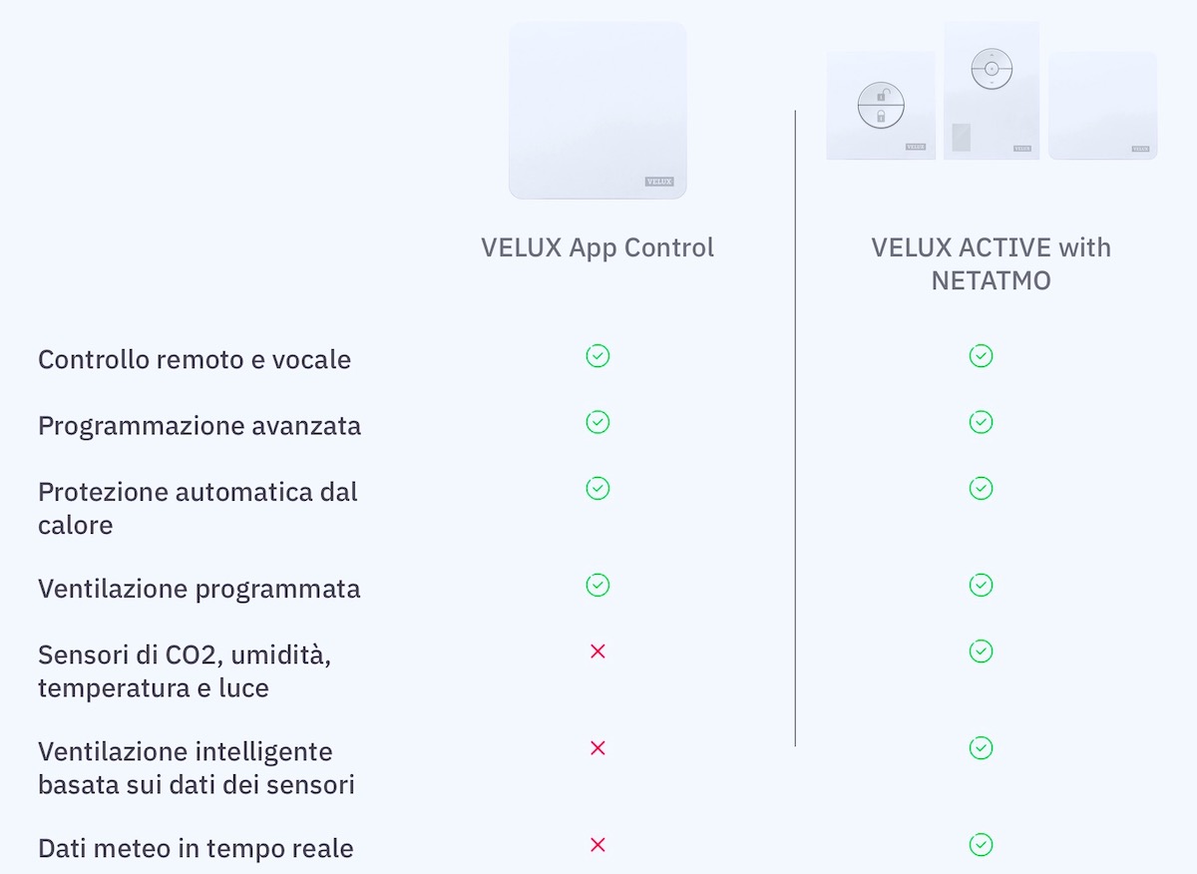Click the NETATMO indoor climate sensor image
The height and width of the screenshot is (874, 1197).
[x=992, y=91]
